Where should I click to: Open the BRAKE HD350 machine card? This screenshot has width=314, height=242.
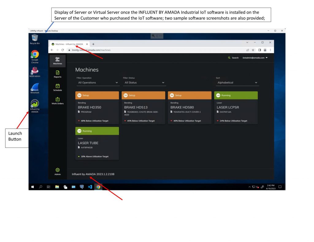[x=97, y=108]
